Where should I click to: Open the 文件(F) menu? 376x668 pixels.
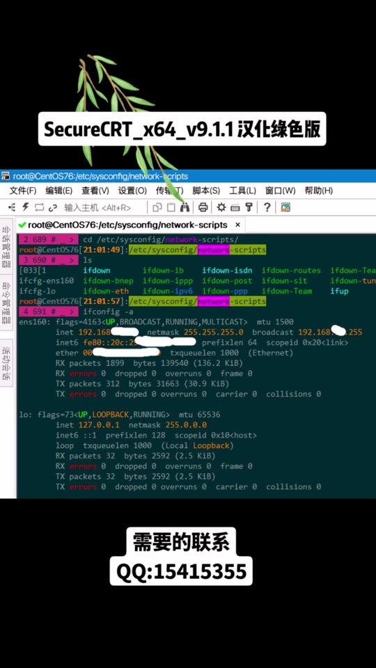pos(23,191)
